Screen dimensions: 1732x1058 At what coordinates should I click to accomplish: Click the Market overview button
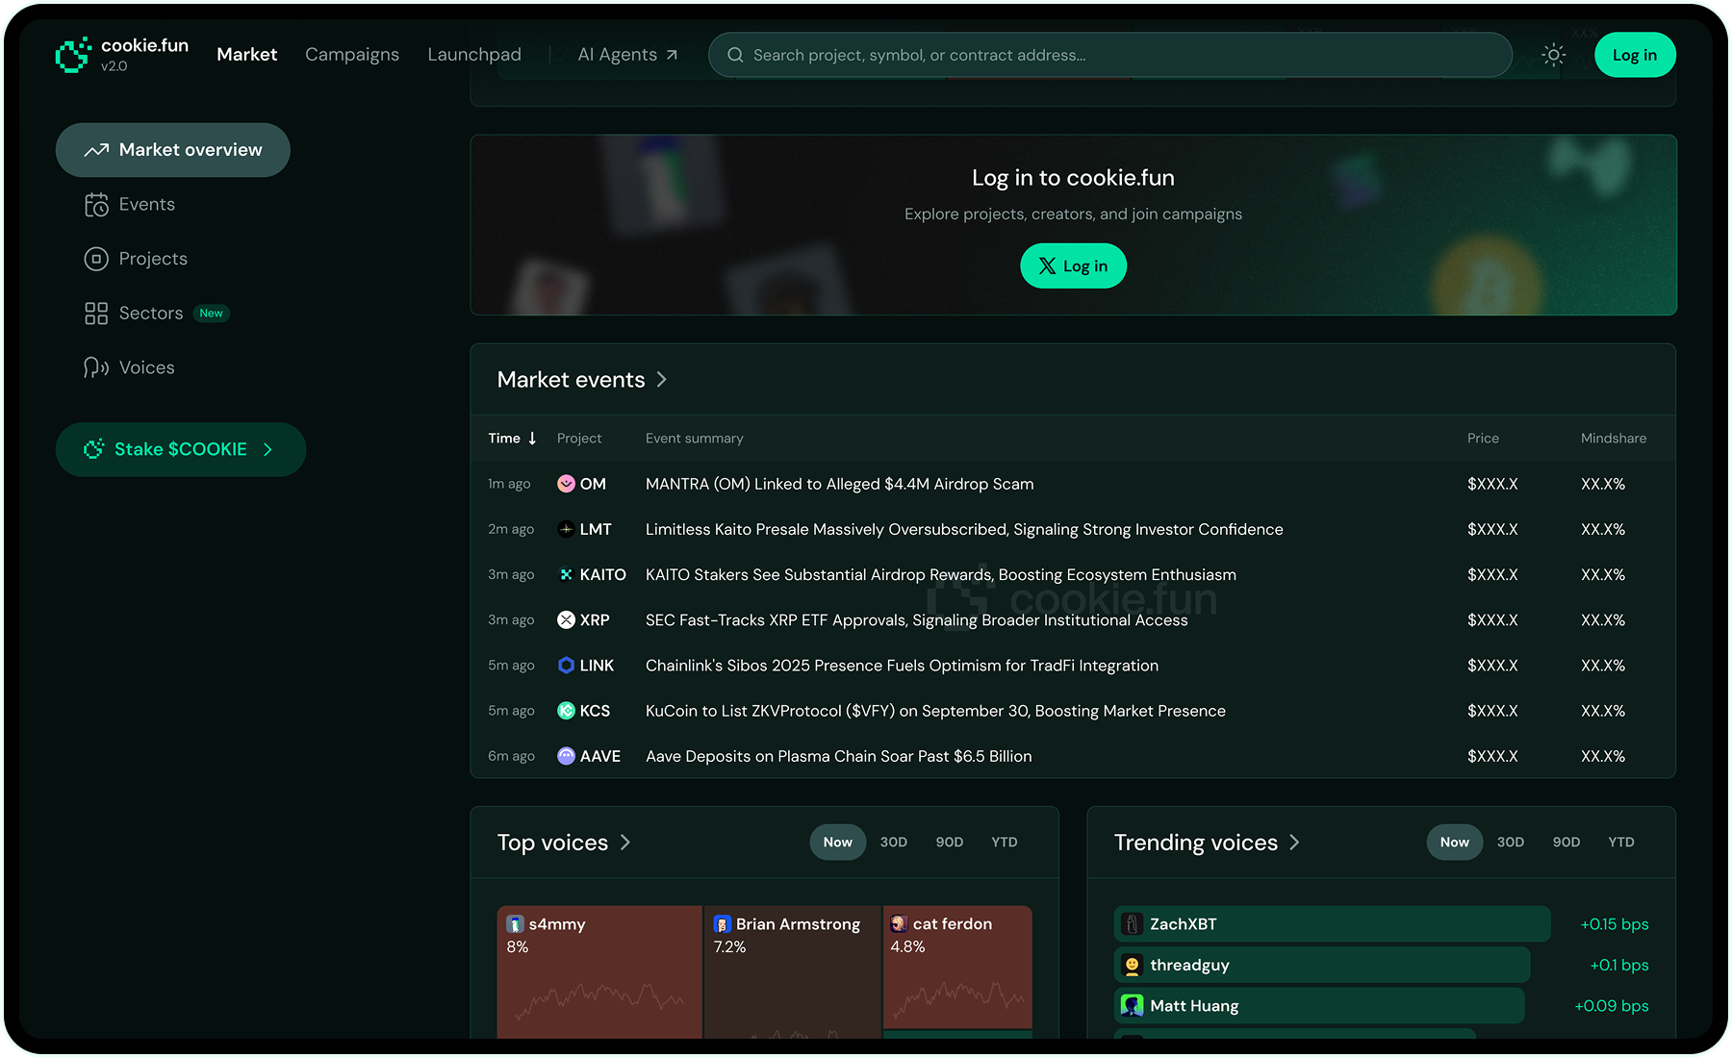172,150
